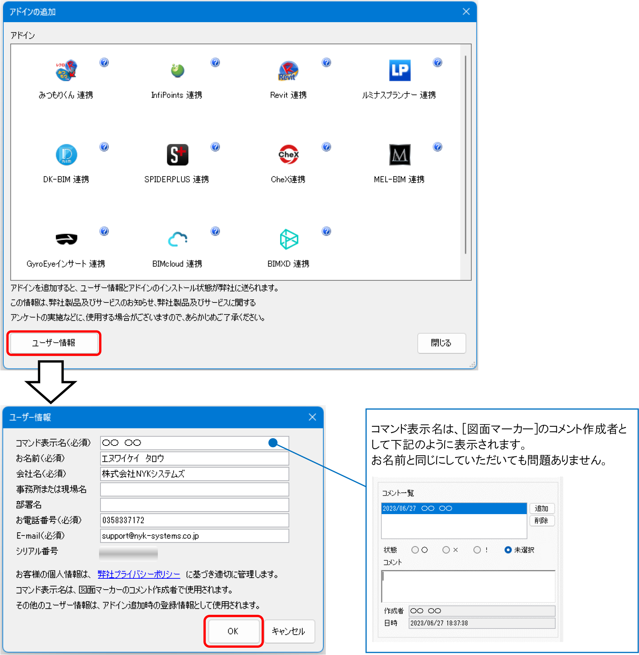Close the ユーザー情報 dialog
Image resolution: width=639 pixels, height=655 pixels.
coord(312,417)
